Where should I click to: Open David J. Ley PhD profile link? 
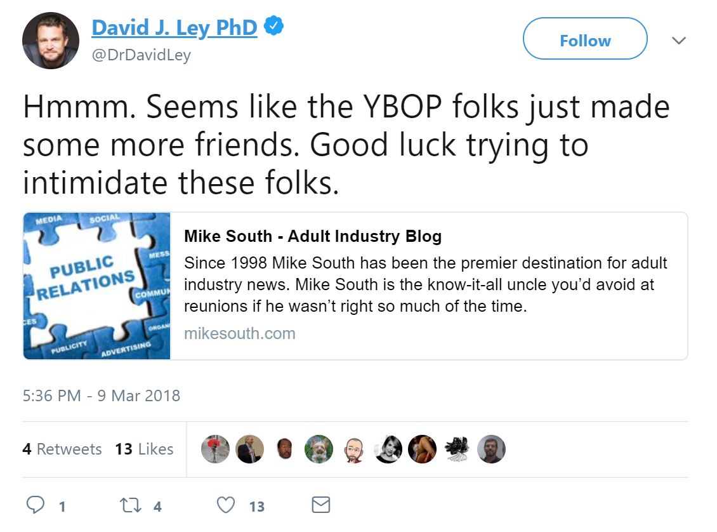[x=174, y=28]
